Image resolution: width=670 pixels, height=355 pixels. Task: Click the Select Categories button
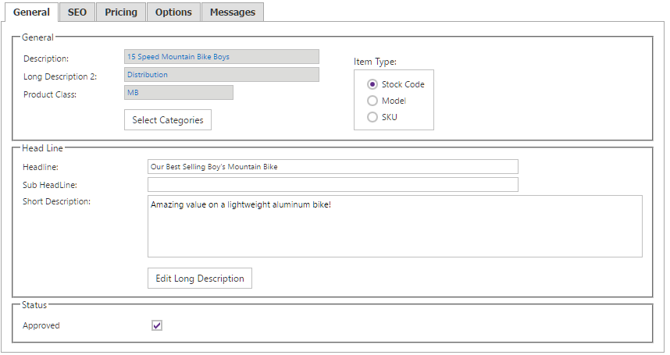pyautogui.click(x=168, y=120)
